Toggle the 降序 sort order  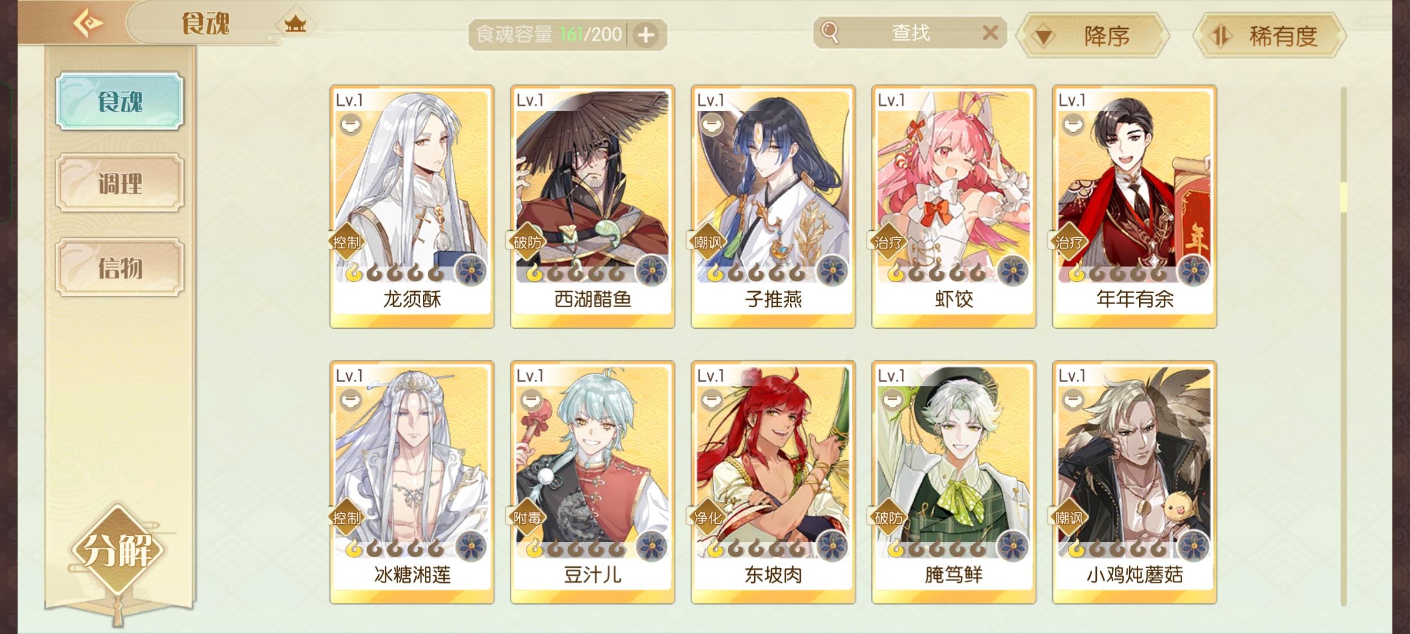click(1093, 36)
